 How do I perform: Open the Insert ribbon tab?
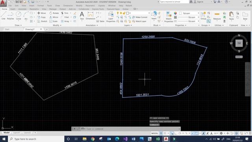(x=13, y=9)
